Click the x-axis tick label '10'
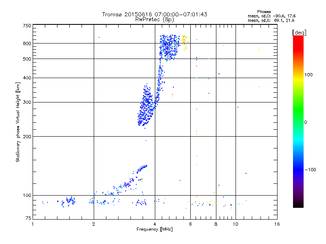The width and height of the screenshot is (326, 244). click(x=236, y=224)
